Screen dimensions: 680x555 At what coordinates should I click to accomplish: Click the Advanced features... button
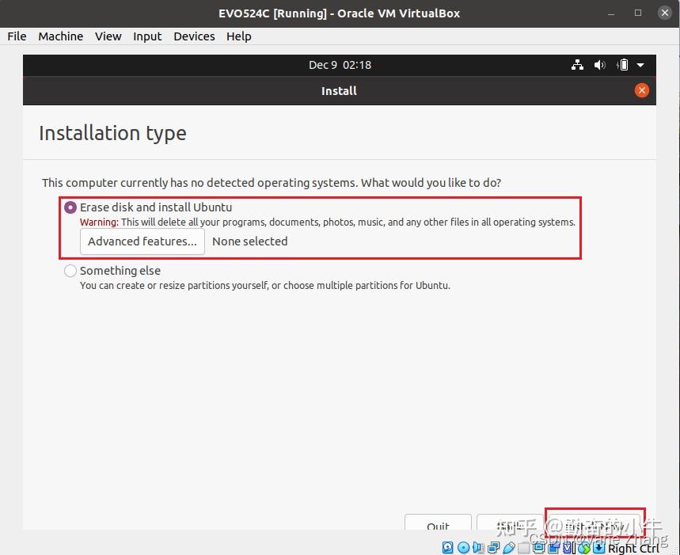click(142, 241)
